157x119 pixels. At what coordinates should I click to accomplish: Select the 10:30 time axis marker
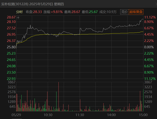[48, 115]
